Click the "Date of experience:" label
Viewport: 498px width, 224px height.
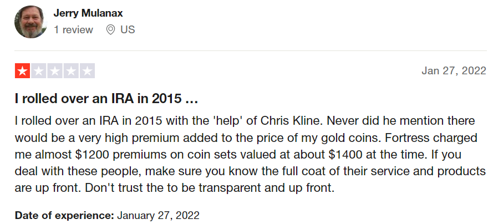[x=64, y=216]
